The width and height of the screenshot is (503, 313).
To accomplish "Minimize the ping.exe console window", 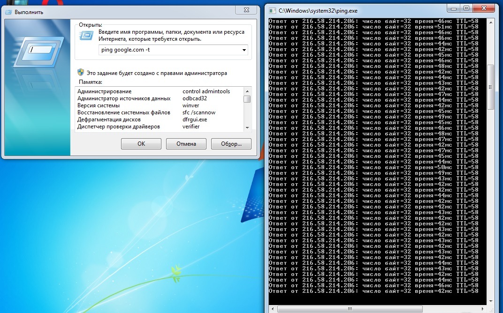I will [454, 8].
